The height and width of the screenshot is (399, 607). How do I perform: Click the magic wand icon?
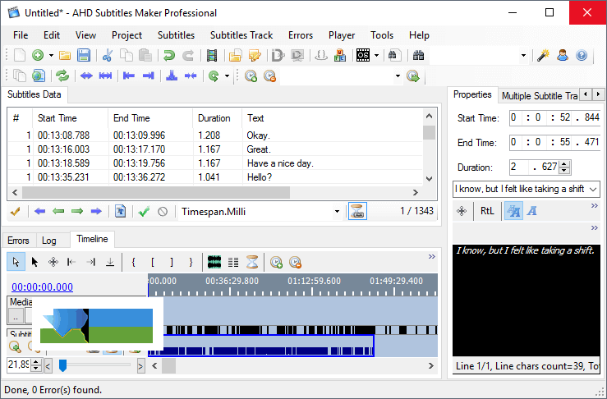click(543, 56)
